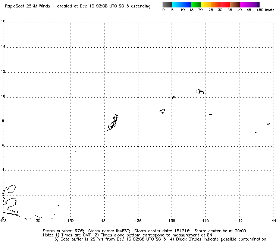Click the '>50 knots' legend label
Screen dimensions: 276x242
[265, 10]
